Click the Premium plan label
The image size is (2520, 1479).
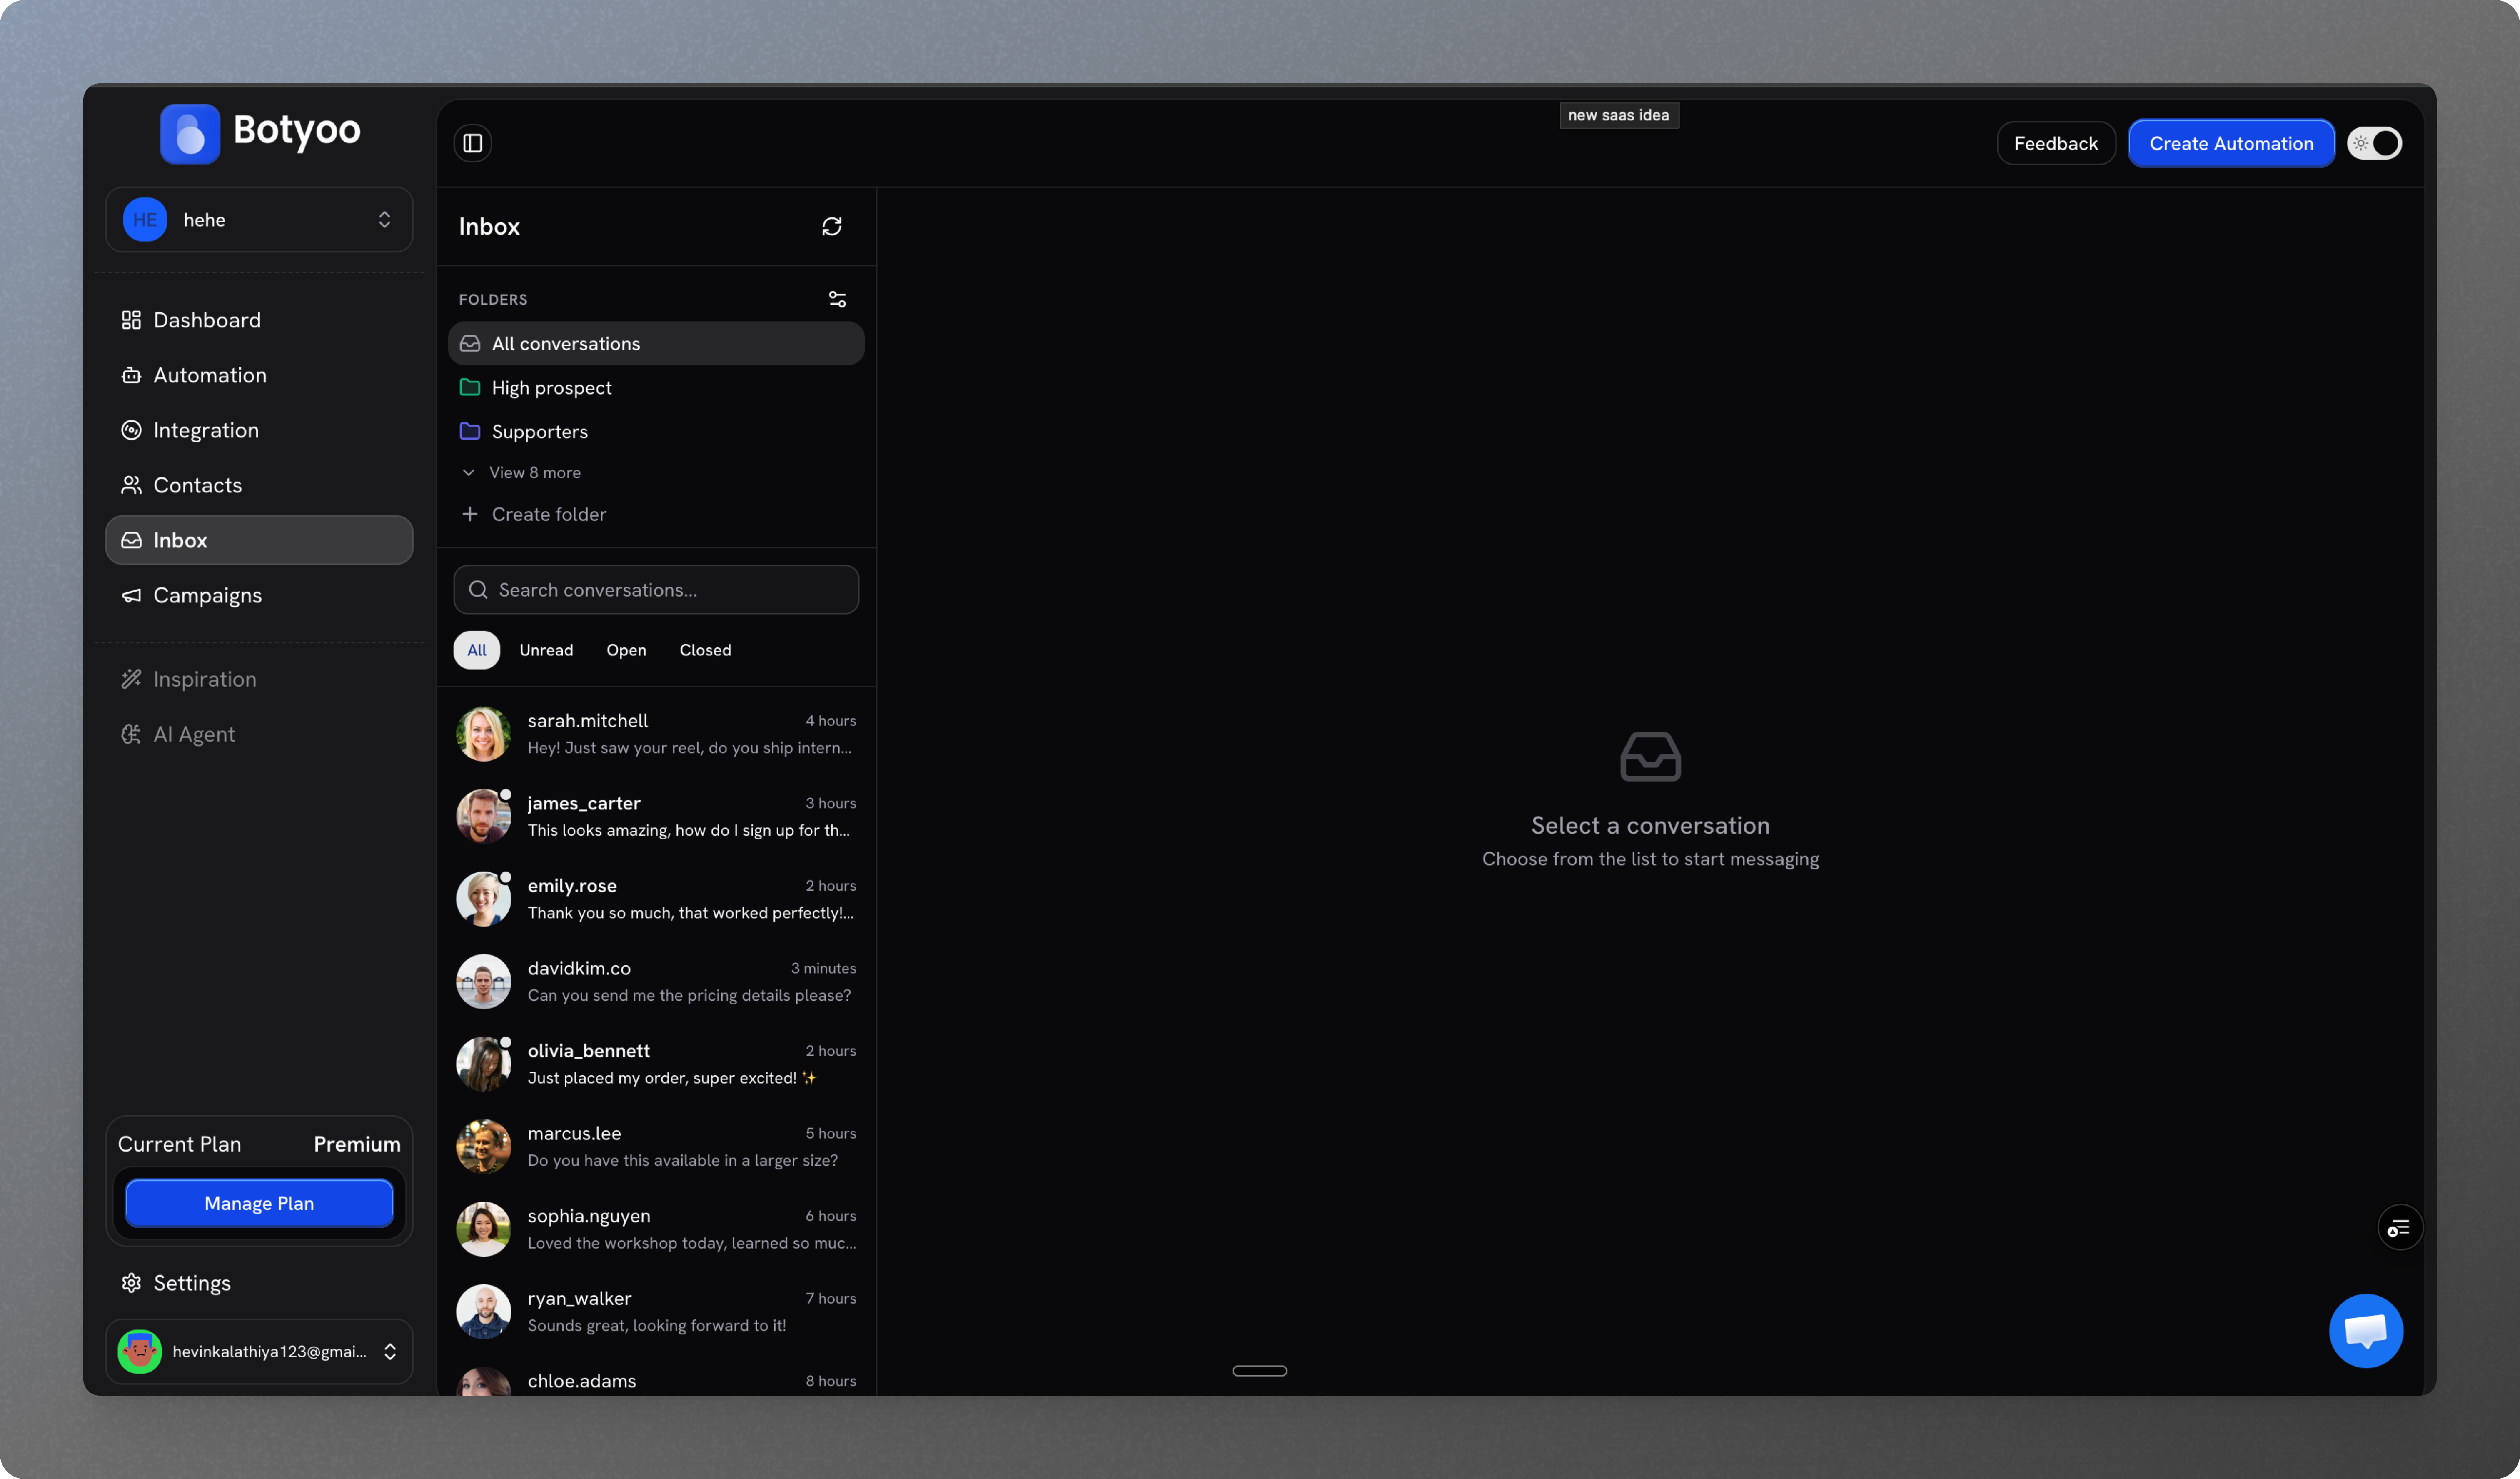coord(357,1144)
